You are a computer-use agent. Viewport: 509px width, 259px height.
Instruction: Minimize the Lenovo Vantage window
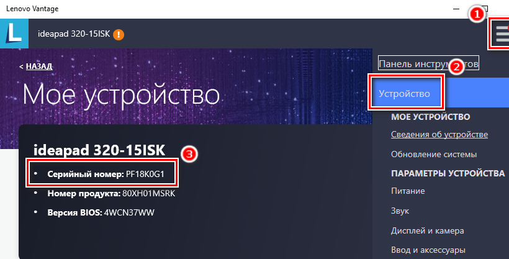(456, 9)
